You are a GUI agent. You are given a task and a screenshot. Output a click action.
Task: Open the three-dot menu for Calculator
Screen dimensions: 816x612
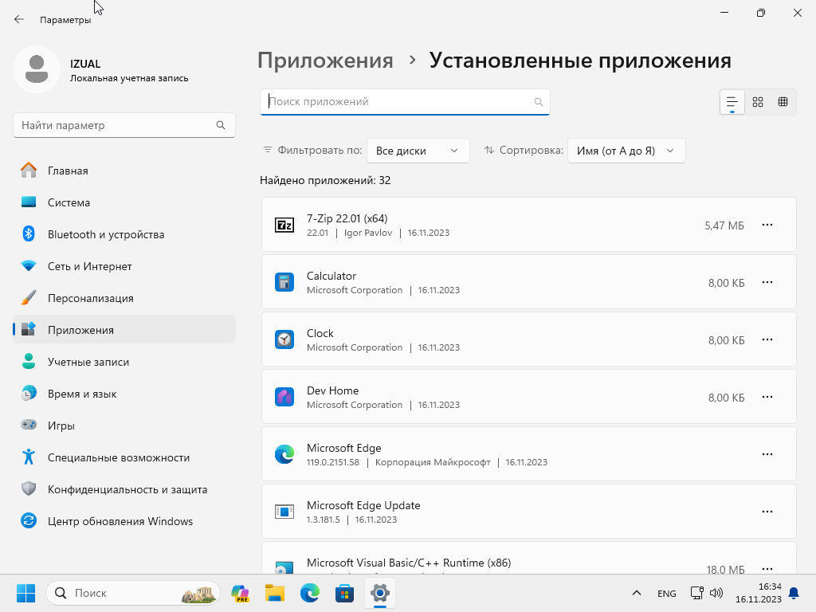pos(767,282)
